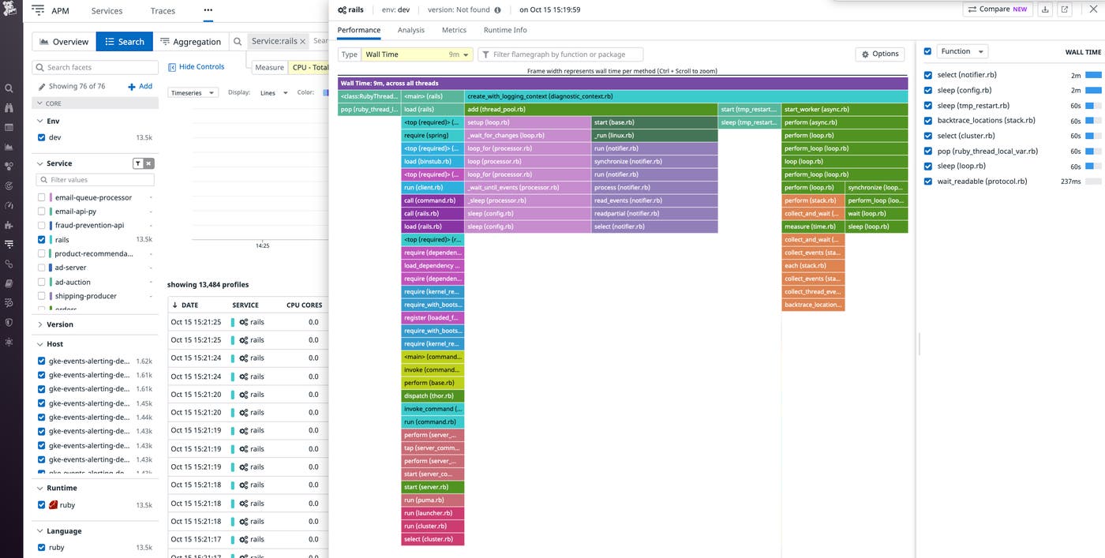Image resolution: width=1105 pixels, height=558 pixels.
Task: Click the info icon beside version
Action: [497, 10]
